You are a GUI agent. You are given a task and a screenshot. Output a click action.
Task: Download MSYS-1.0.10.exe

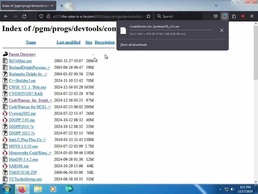(x=23, y=146)
